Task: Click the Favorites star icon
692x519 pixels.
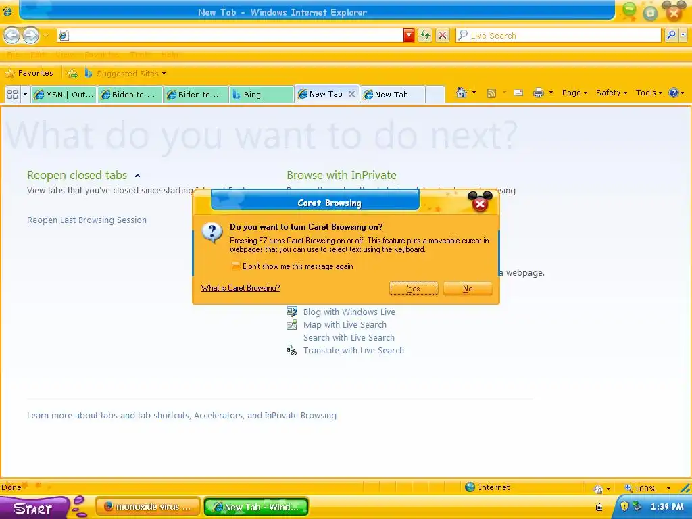Action: coord(9,73)
